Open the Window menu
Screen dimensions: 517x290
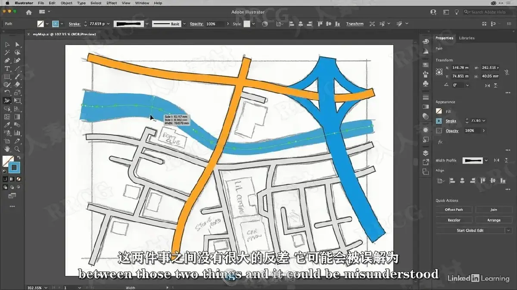click(x=142, y=3)
